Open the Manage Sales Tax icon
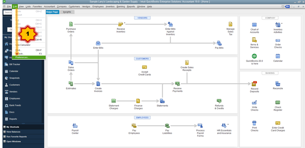This screenshot has width=305, height=148. [x=231, y=24]
